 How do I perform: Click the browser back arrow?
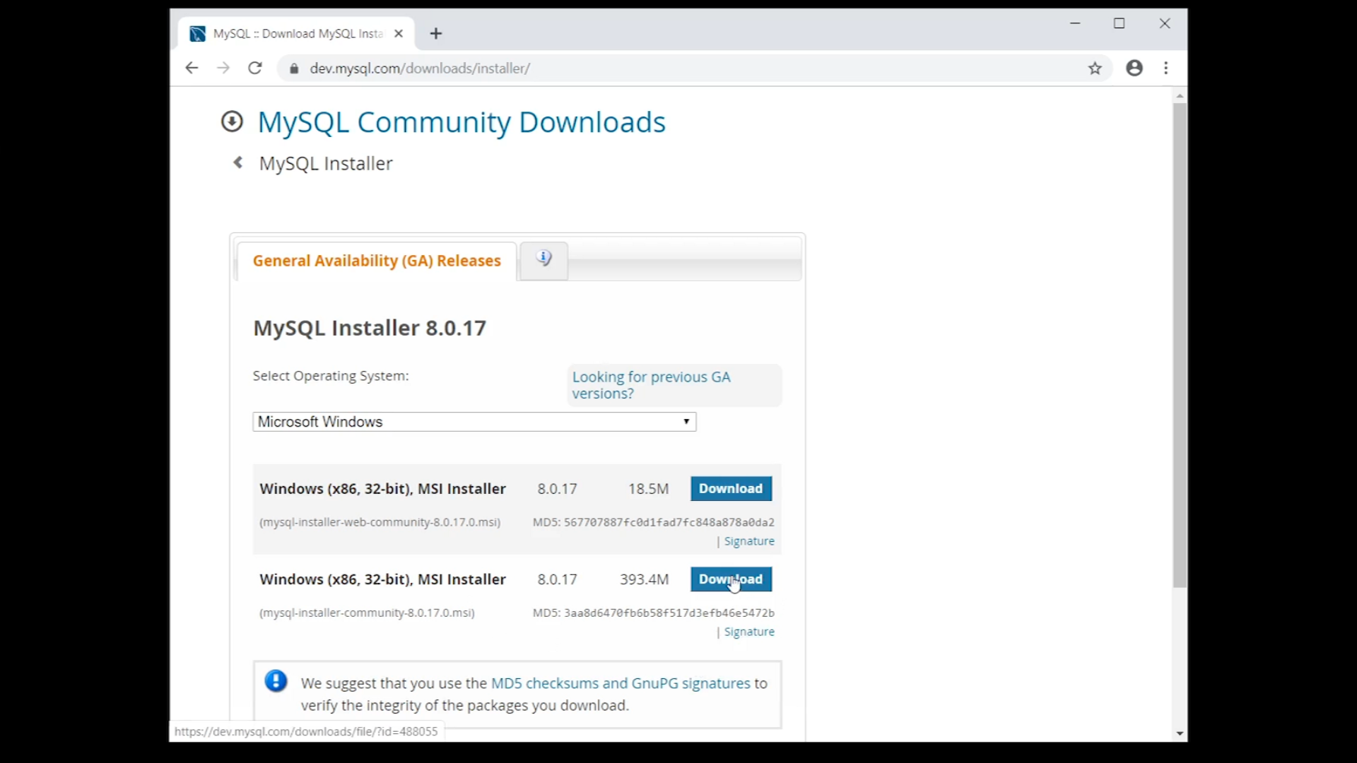tap(192, 69)
